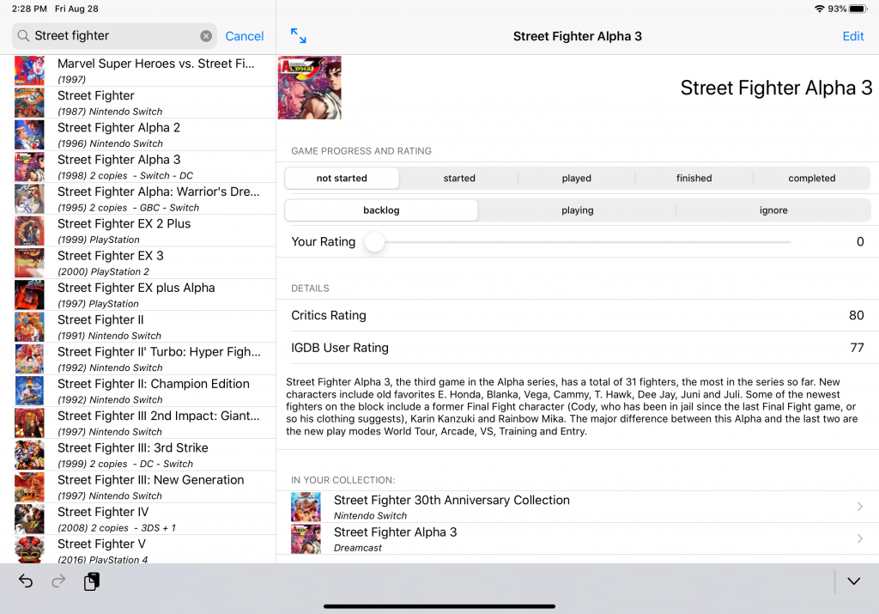
Task: Tap the magnifying glass search icon
Action: pos(23,36)
